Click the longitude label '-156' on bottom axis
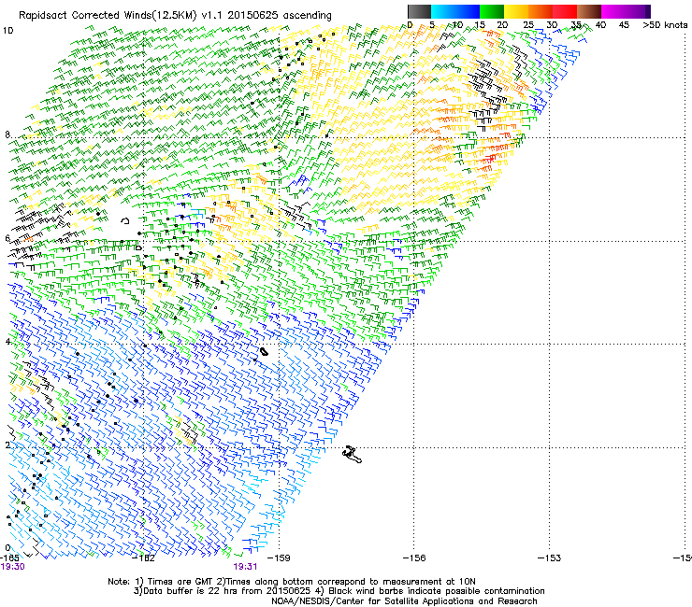 pos(414,558)
